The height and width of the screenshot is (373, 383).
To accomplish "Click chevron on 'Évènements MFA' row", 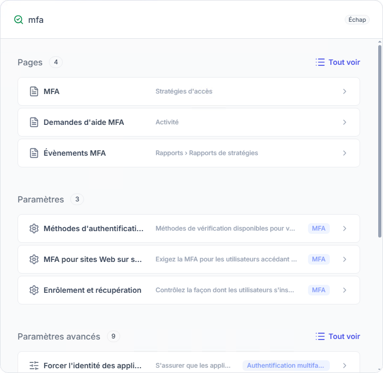I will [344, 153].
